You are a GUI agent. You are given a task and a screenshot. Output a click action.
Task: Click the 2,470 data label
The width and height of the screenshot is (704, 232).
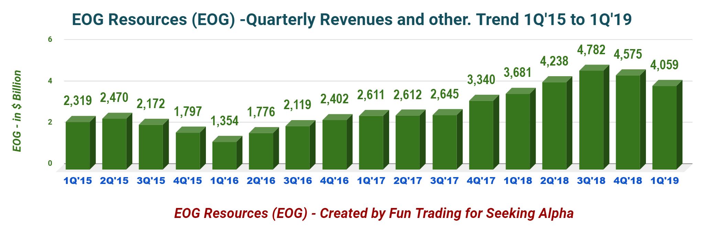[x=114, y=97]
